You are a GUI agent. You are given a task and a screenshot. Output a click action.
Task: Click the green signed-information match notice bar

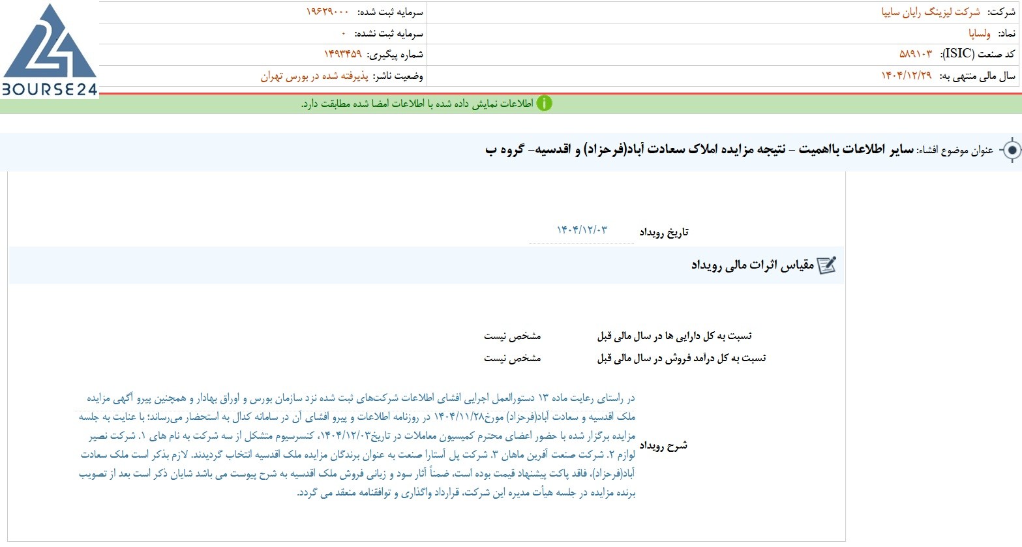(511, 104)
